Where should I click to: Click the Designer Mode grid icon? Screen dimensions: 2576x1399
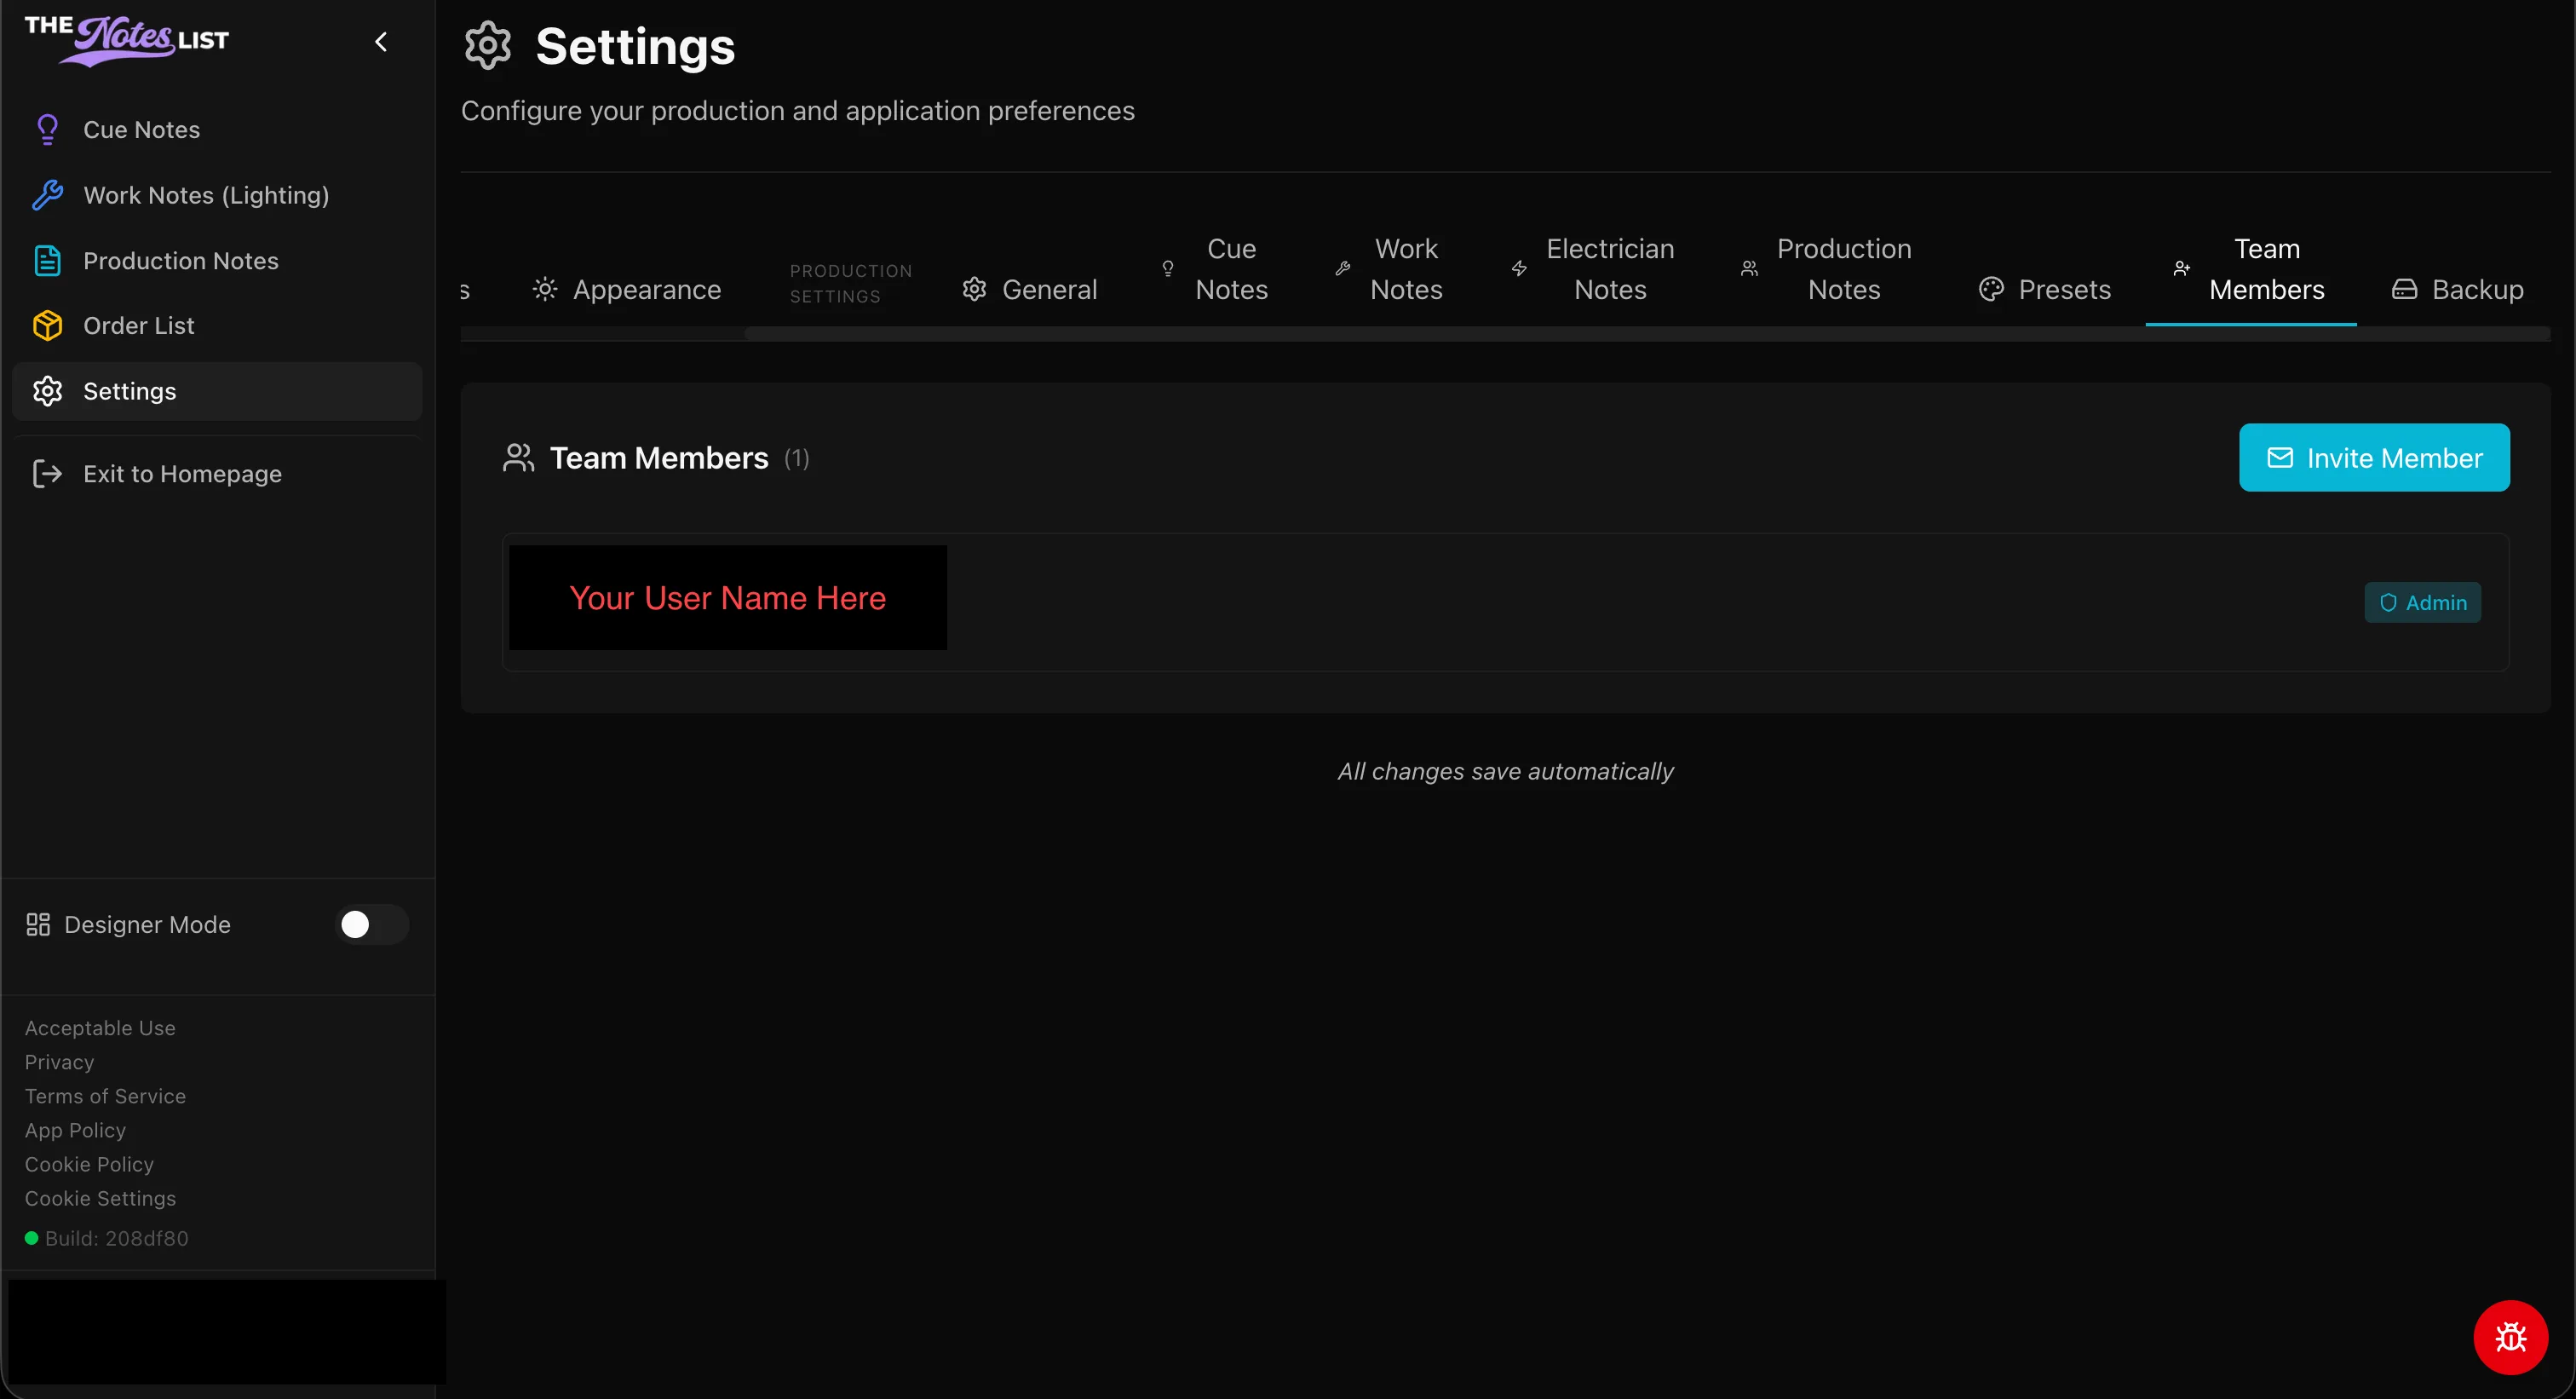tap(38, 924)
